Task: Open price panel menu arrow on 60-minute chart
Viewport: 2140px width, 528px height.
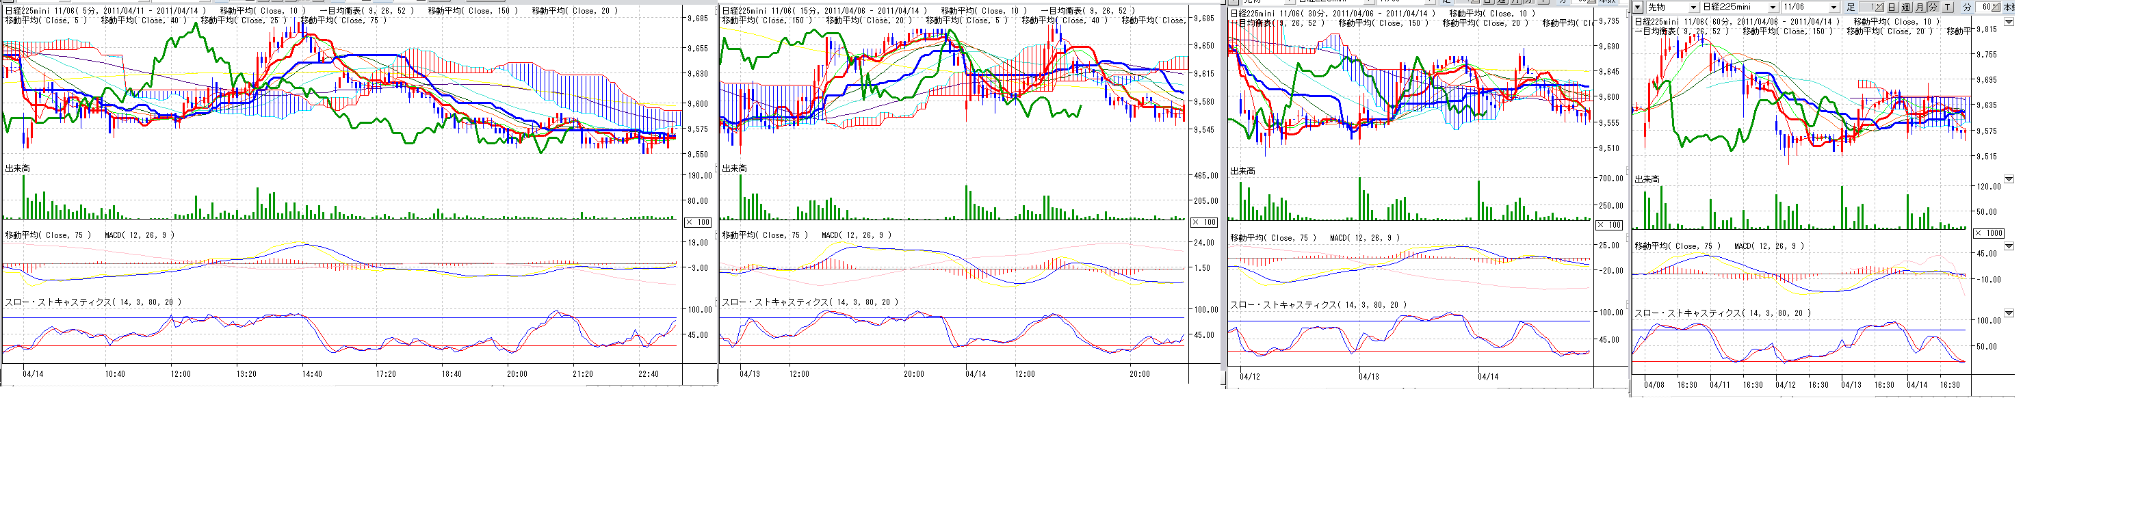Action: click(x=2009, y=23)
